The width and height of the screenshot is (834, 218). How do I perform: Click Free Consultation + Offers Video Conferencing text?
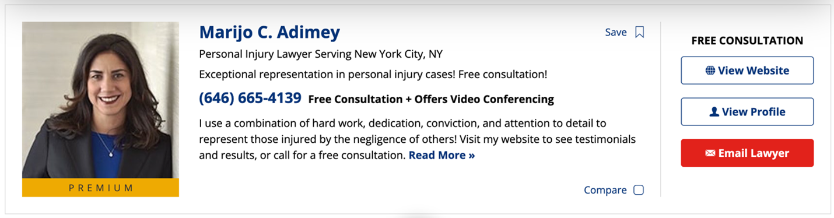(x=431, y=99)
